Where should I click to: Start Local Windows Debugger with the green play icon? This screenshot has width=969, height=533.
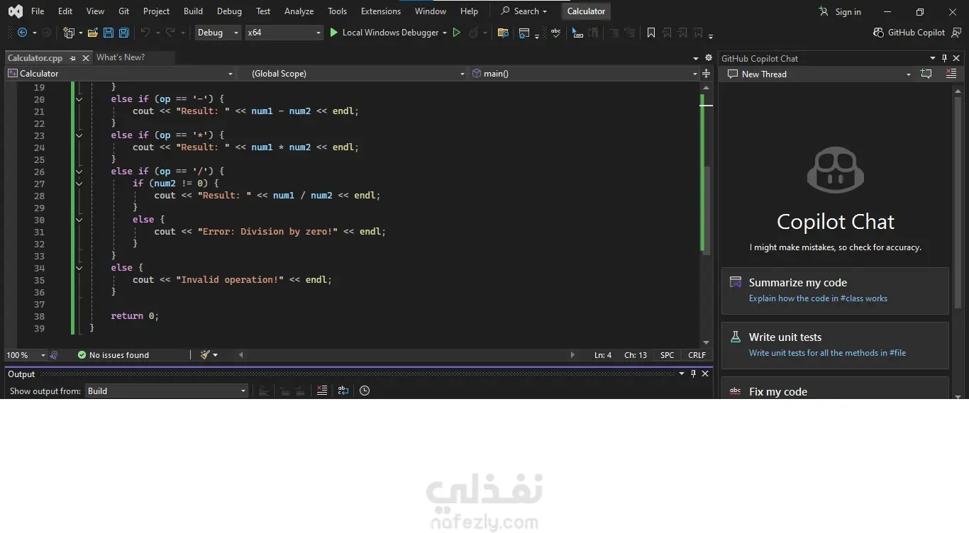[x=334, y=33]
